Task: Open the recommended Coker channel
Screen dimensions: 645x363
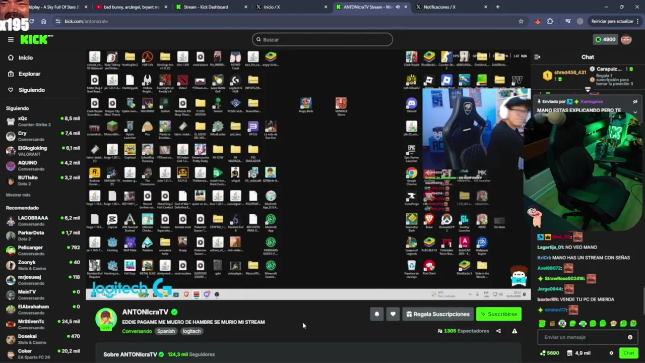Action: pos(43,353)
